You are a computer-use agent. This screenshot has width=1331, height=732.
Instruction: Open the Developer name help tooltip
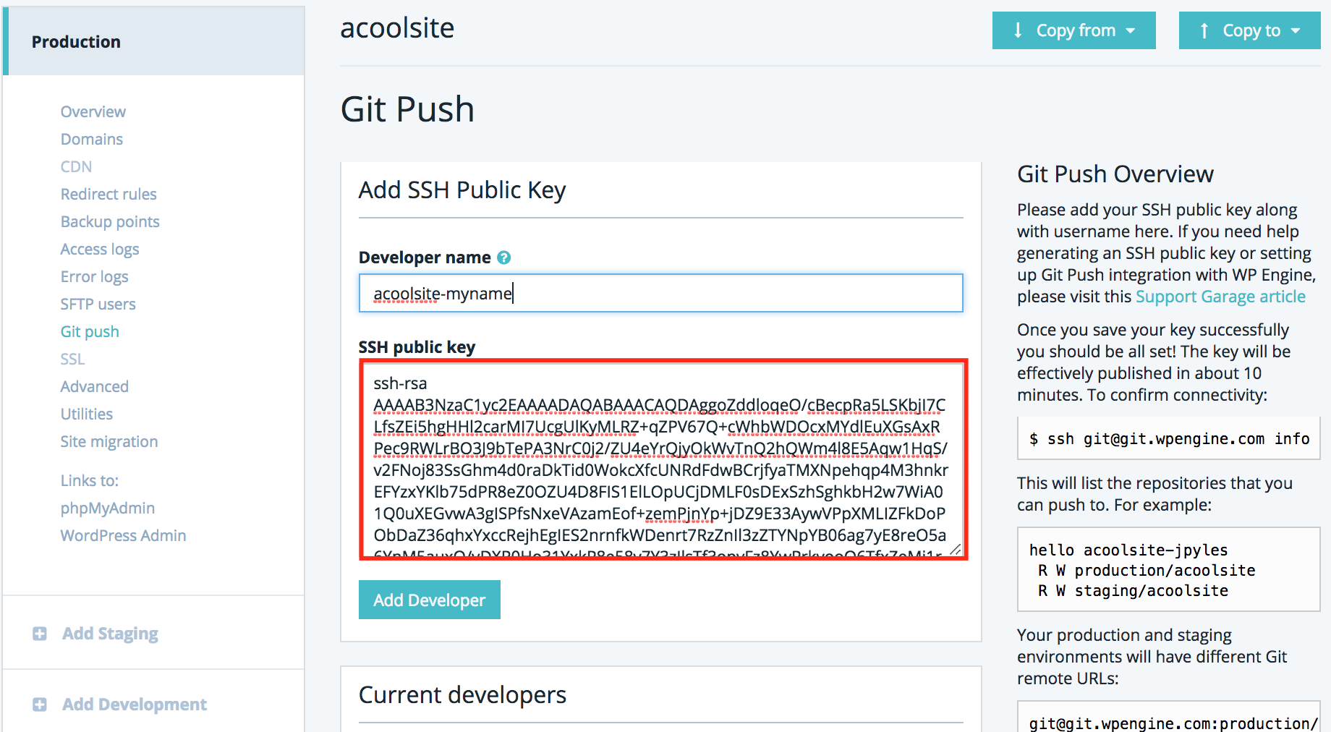[505, 257]
